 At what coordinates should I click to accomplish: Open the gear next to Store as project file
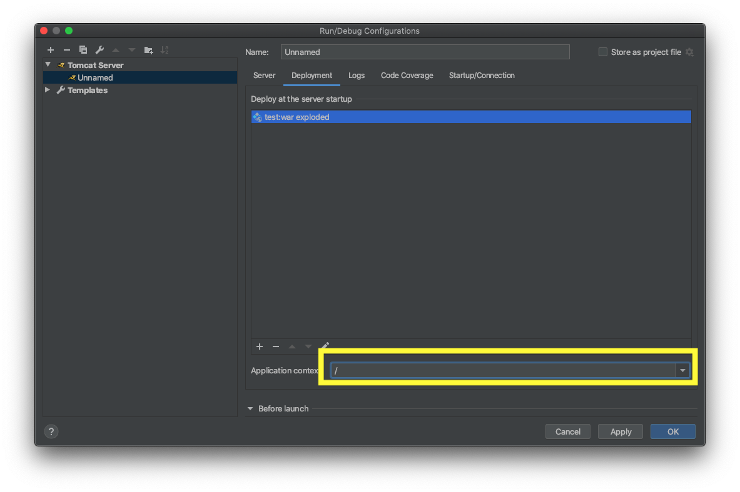pos(689,52)
